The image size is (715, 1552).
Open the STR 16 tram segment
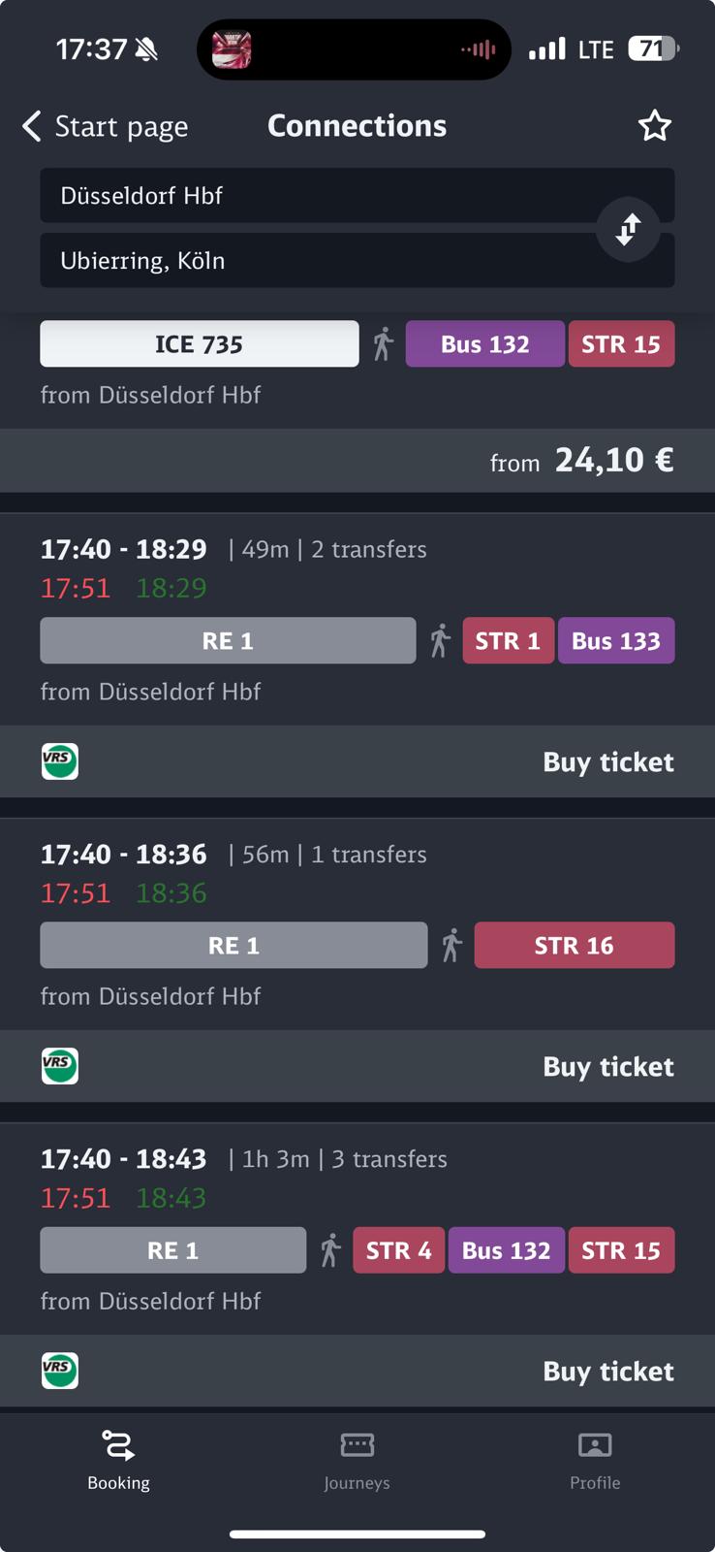click(574, 946)
